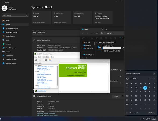
Task: Select highlighted September 4 in calendar
Action: click(145, 88)
